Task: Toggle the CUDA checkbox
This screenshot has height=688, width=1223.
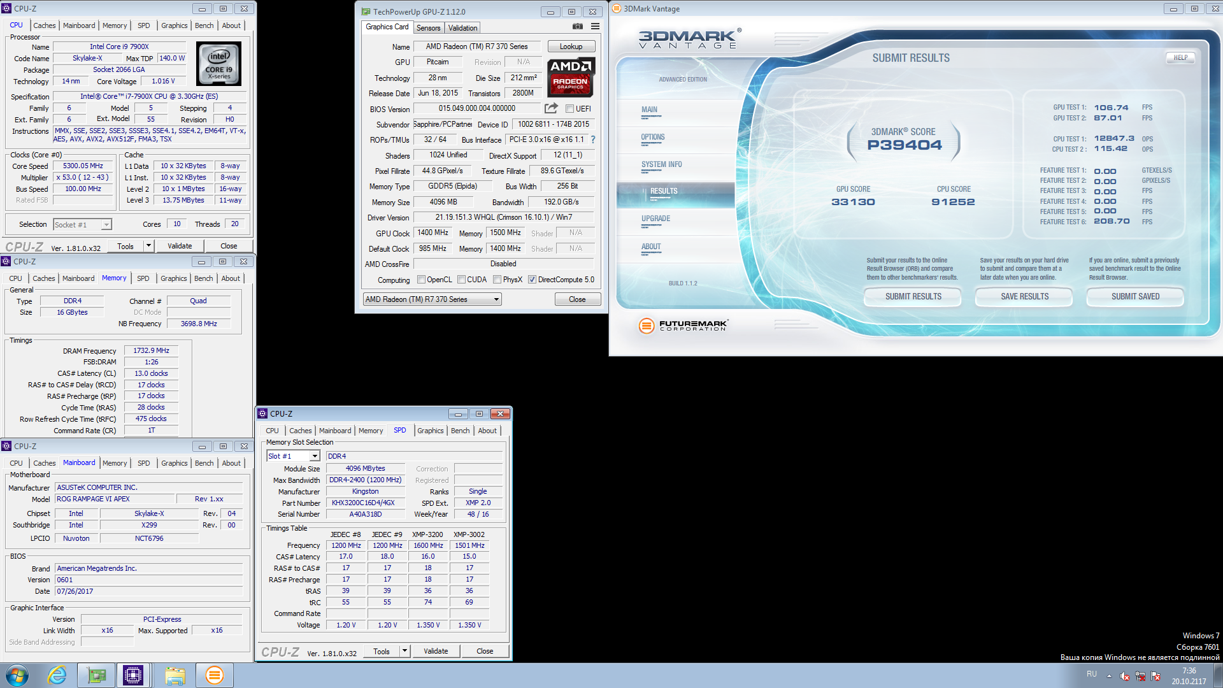Action: click(x=461, y=280)
